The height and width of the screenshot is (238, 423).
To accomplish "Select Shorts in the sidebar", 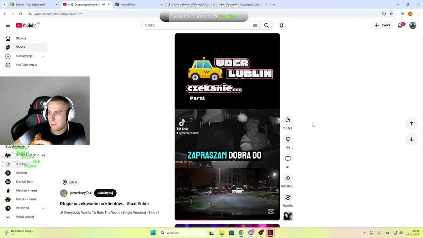I will coord(25,47).
